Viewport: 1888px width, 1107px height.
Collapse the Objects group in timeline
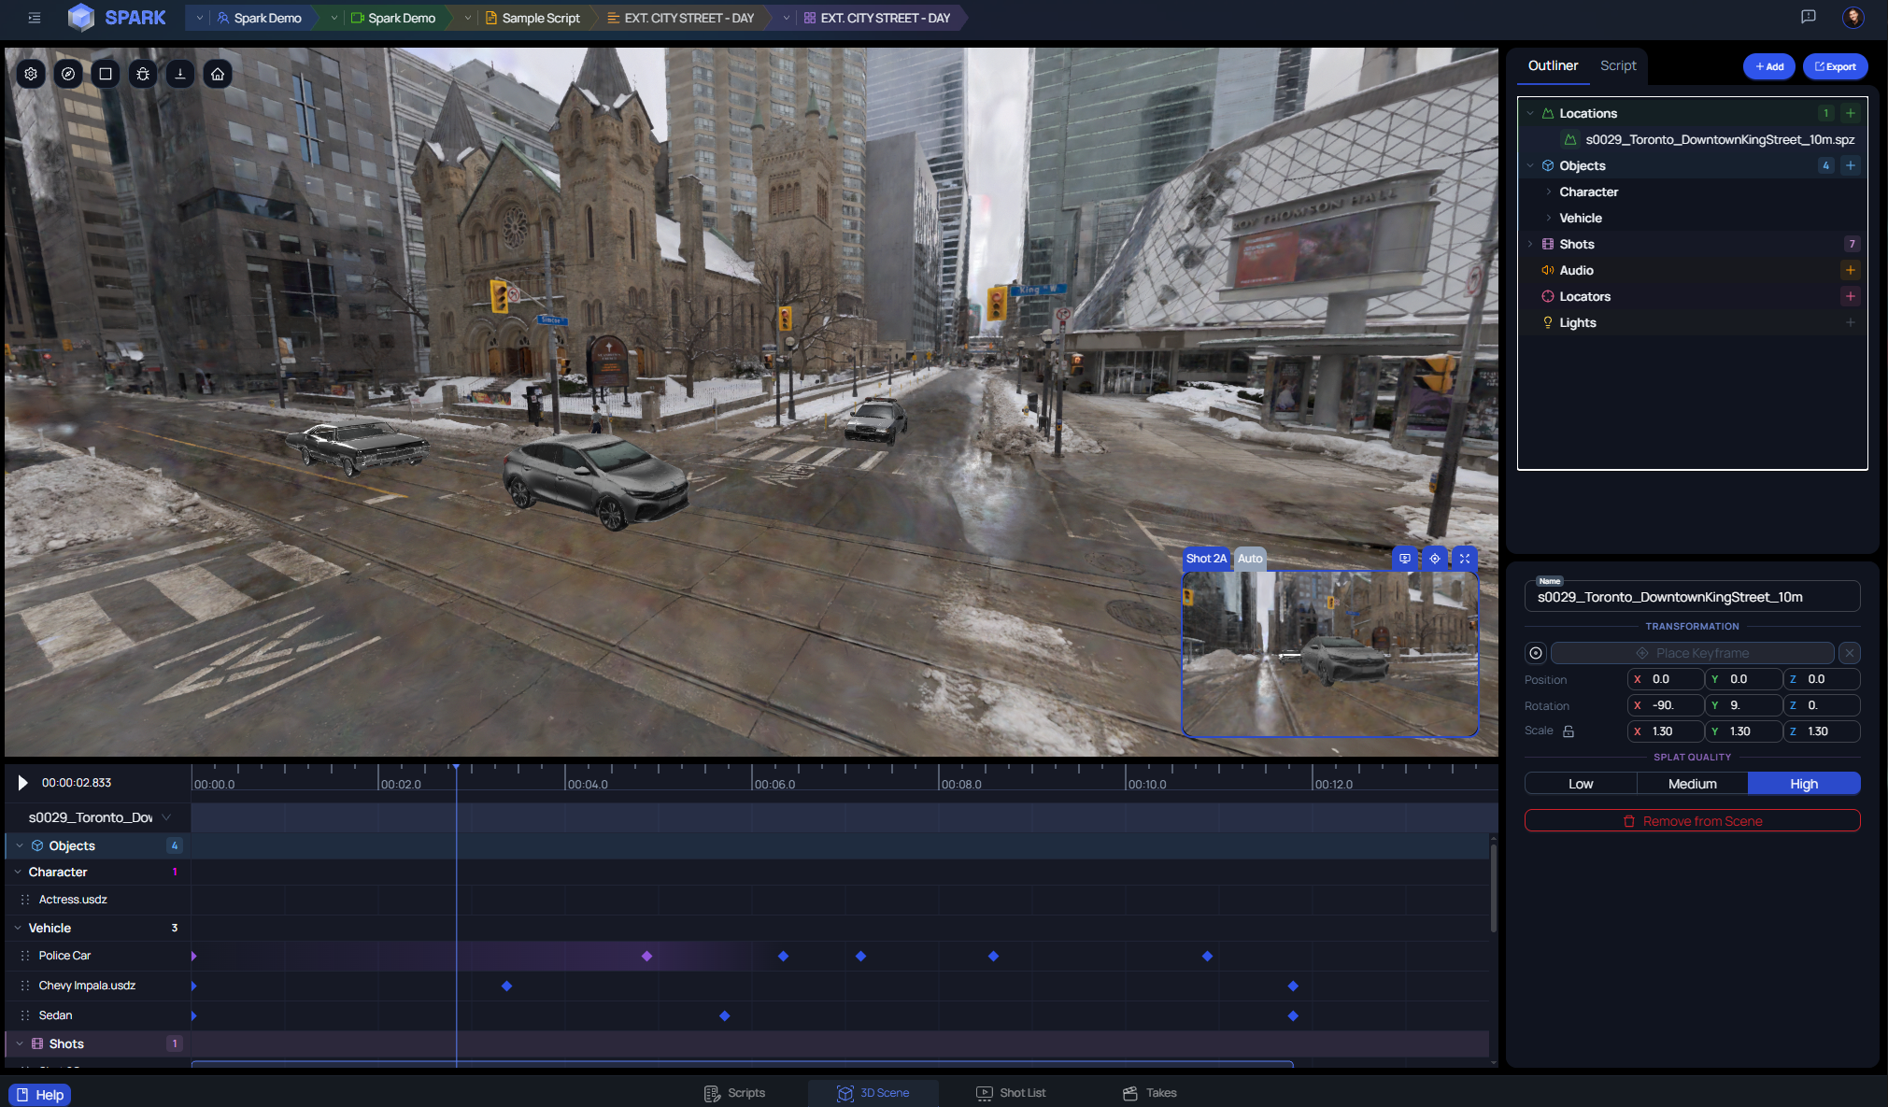pos(20,845)
